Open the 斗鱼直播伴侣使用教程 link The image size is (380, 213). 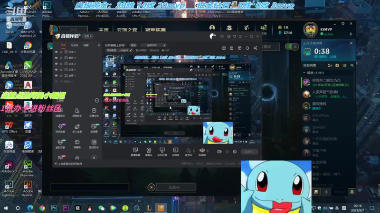point(70,164)
